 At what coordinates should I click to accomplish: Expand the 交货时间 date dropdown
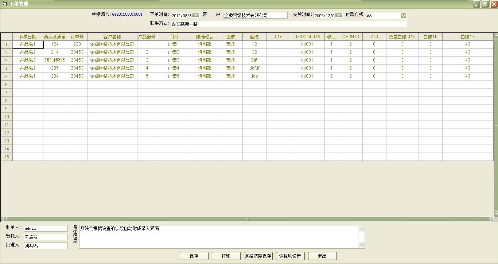[x=339, y=15]
